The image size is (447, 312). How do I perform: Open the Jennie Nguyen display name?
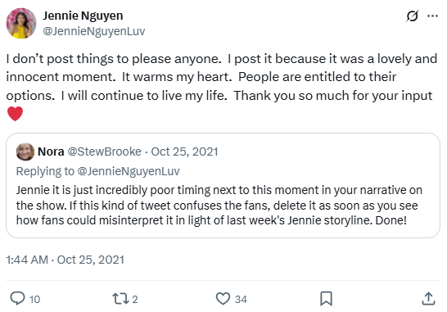click(x=83, y=16)
